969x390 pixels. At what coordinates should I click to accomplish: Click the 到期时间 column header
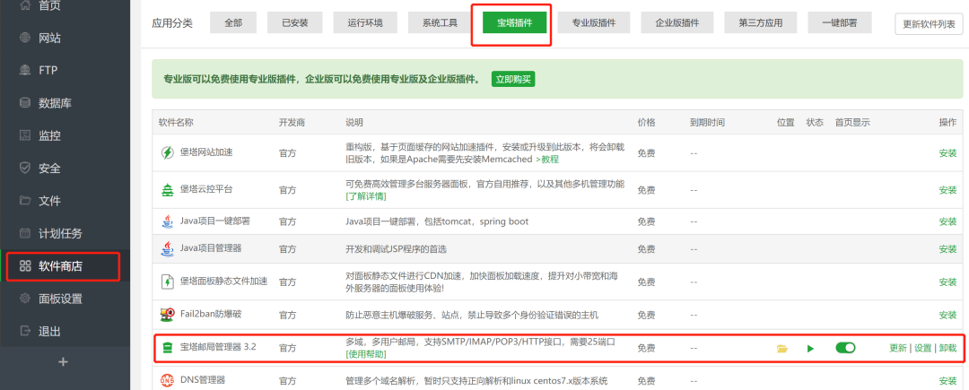(x=708, y=122)
